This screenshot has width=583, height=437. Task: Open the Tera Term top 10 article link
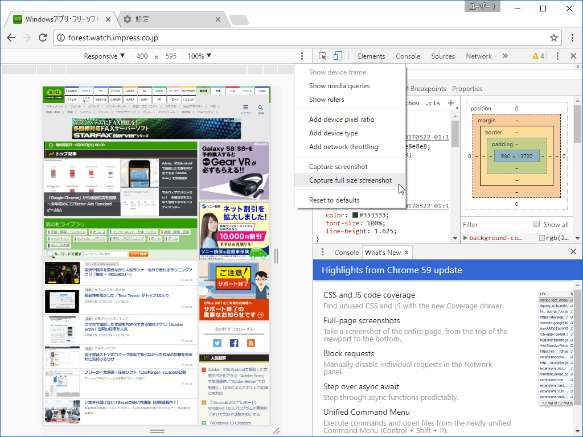point(126,295)
